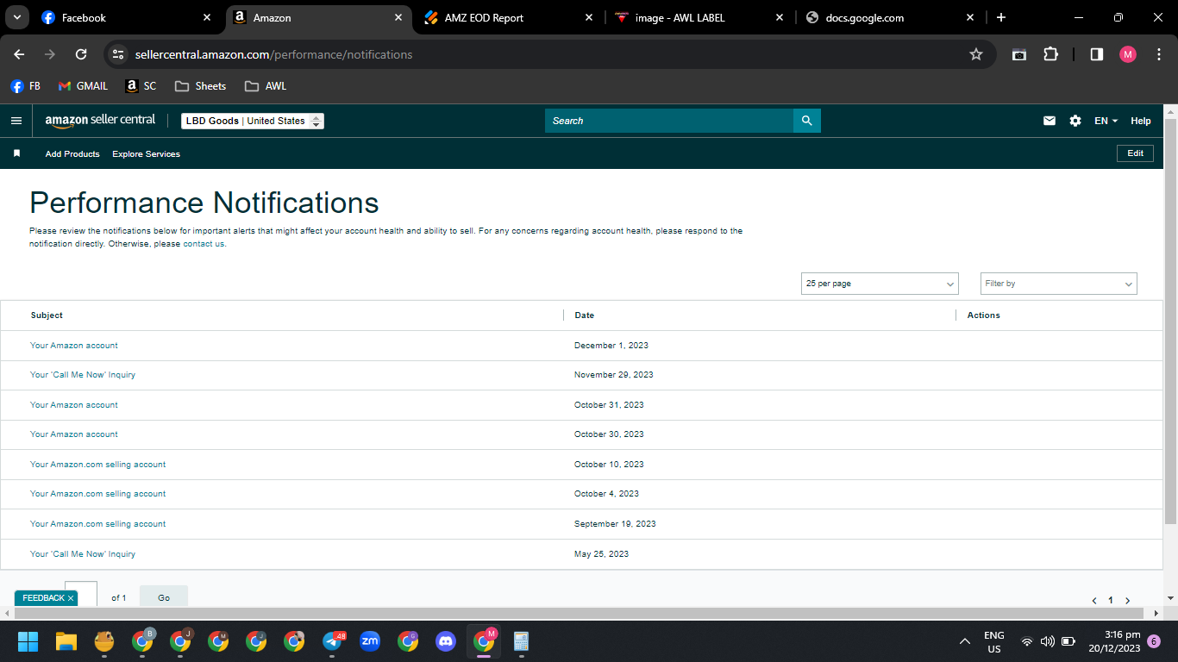The height and width of the screenshot is (662, 1178).
Task: Click the Edit button
Action: [1135, 153]
